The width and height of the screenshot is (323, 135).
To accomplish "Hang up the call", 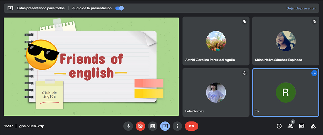I will point(191,126).
